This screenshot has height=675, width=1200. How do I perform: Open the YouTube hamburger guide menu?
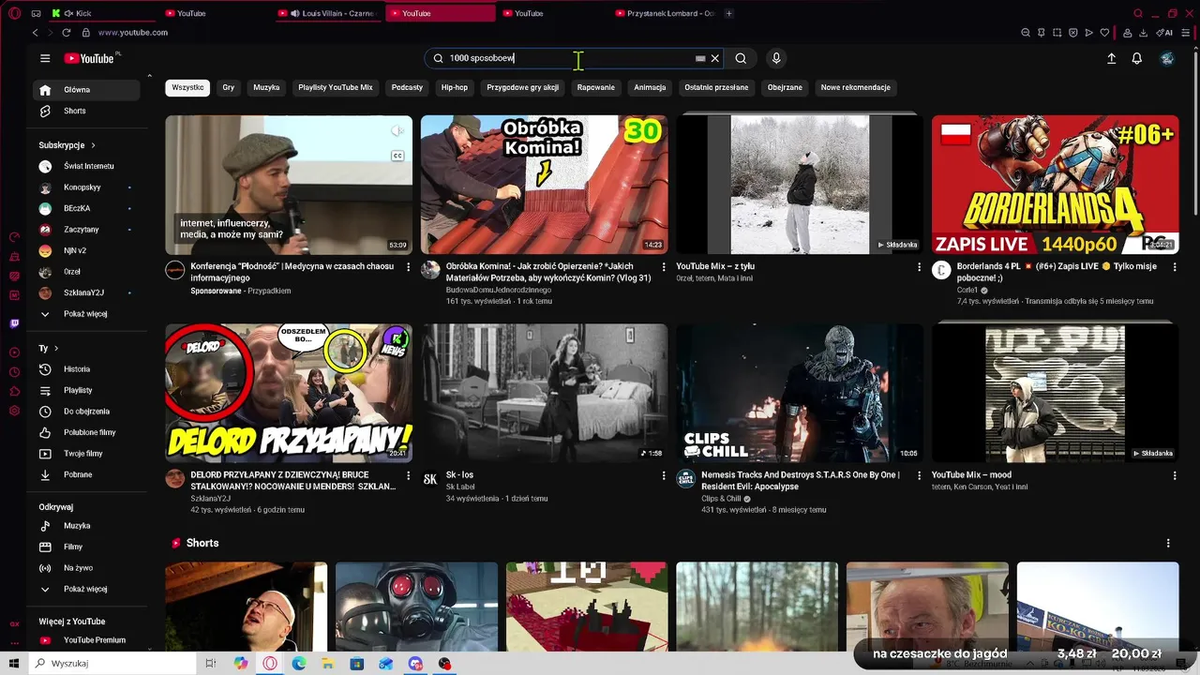click(x=45, y=58)
